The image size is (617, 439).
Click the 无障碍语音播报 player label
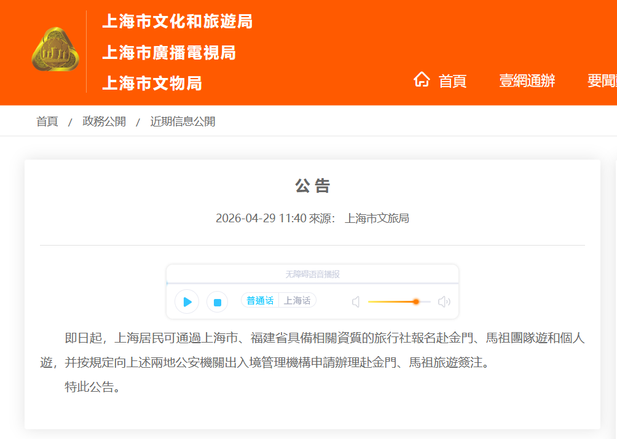[312, 274]
